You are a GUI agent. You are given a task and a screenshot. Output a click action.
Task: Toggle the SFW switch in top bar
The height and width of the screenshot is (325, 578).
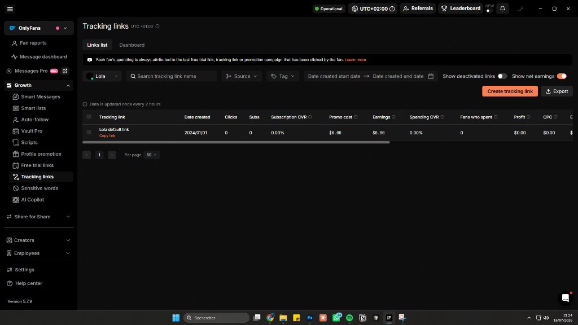click(x=489, y=11)
